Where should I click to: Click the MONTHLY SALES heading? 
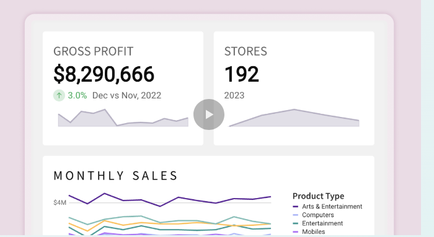115,176
